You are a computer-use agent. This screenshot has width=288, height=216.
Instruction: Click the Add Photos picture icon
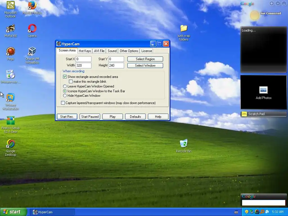coord(263,90)
